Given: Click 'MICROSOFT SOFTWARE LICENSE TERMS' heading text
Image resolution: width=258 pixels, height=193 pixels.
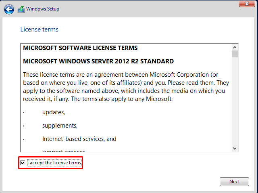Looking at the screenshot, I should coord(80,48).
